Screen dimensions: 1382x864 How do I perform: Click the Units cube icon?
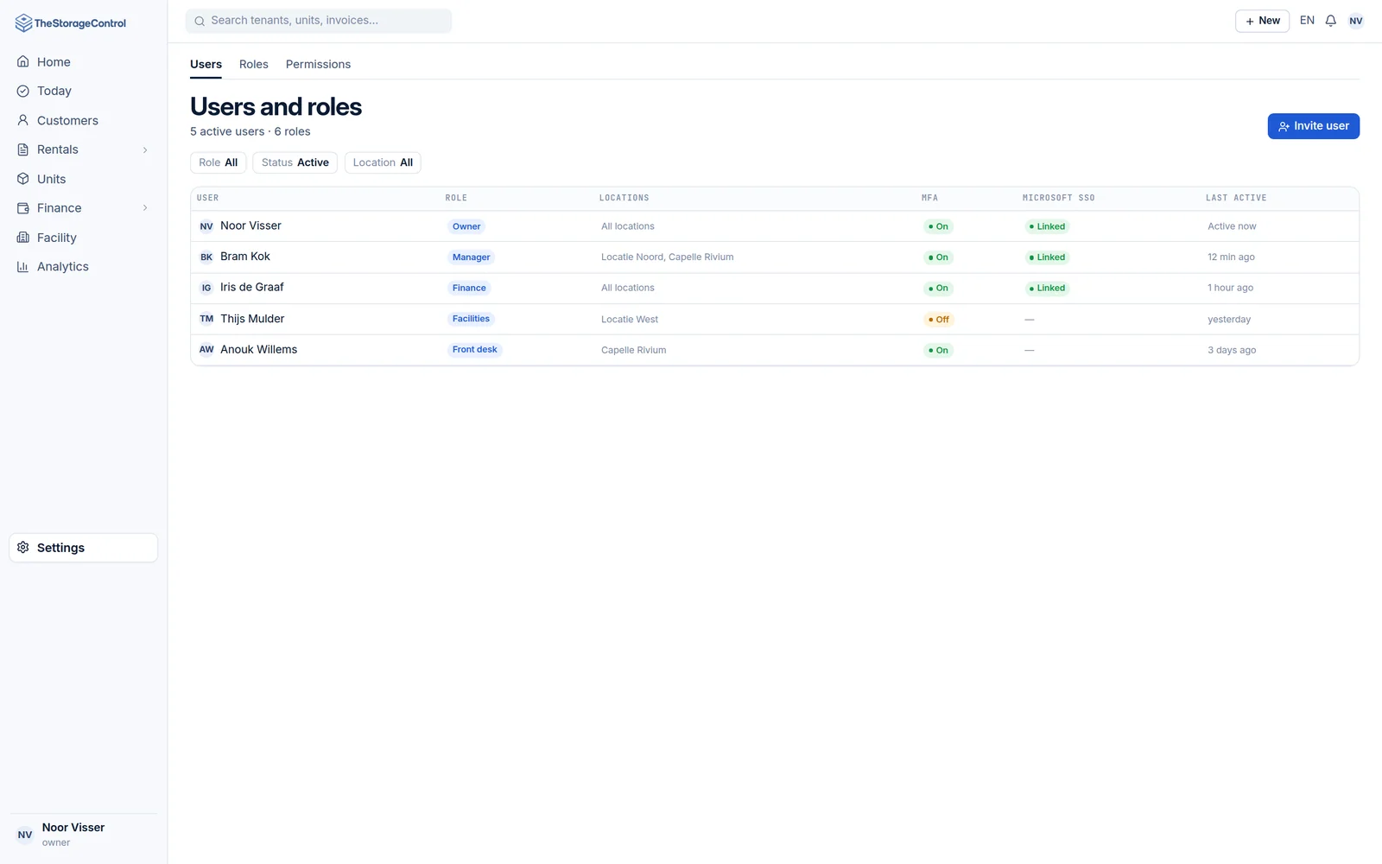(23, 179)
